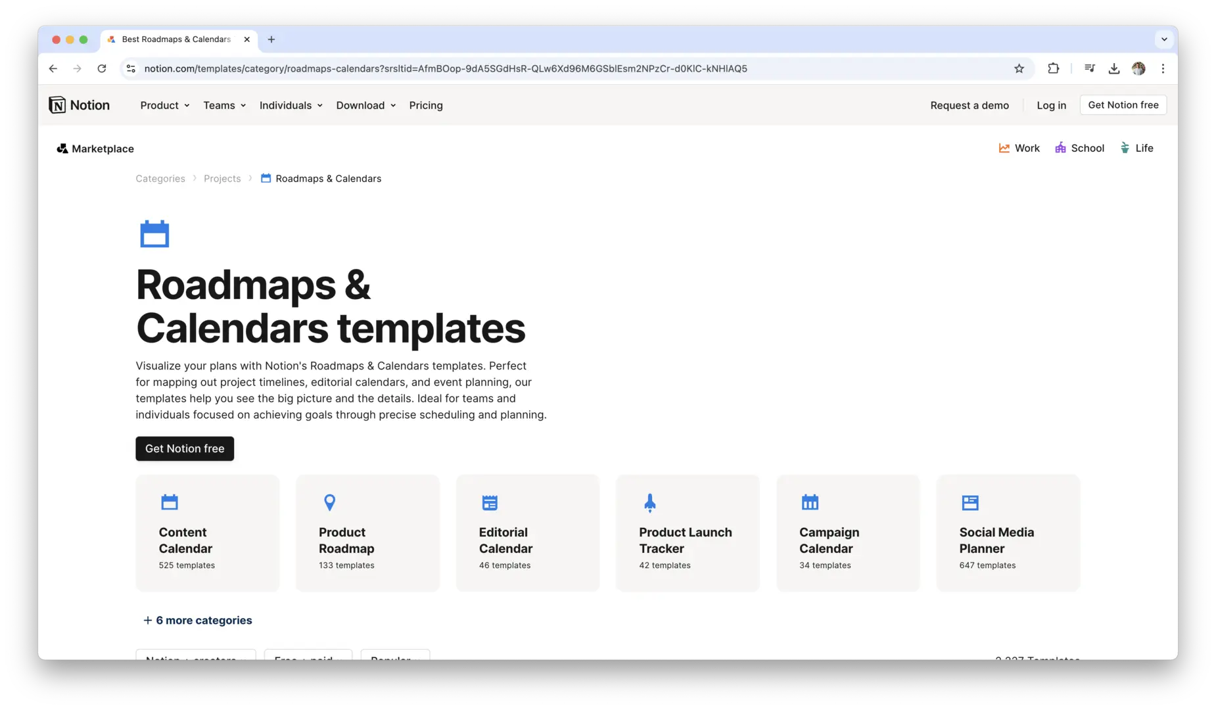Click the Editorial Calendar icon
Viewport: 1216px width, 710px height.
[x=489, y=502]
